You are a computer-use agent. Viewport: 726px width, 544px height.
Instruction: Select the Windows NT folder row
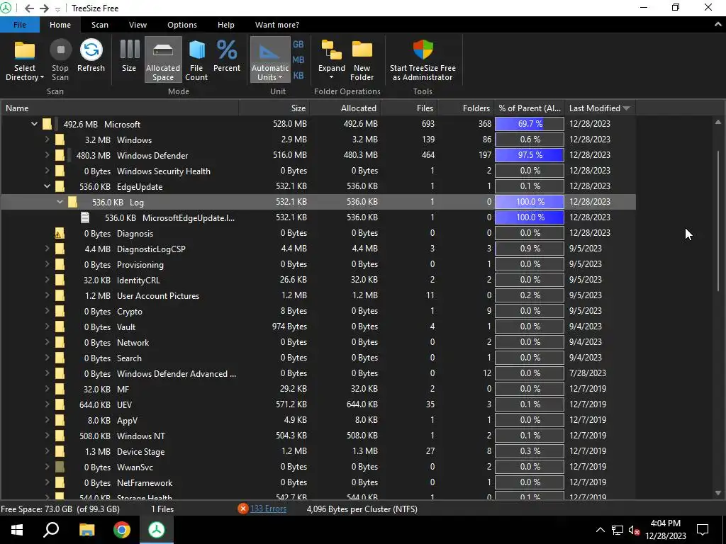click(318, 436)
